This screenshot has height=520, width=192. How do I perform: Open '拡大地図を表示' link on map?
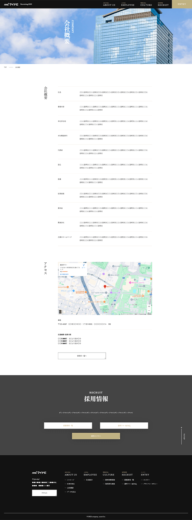(64, 274)
